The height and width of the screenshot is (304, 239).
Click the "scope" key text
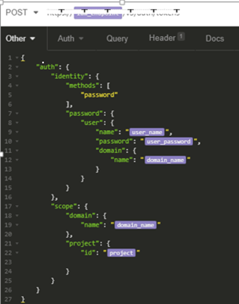click(64, 206)
